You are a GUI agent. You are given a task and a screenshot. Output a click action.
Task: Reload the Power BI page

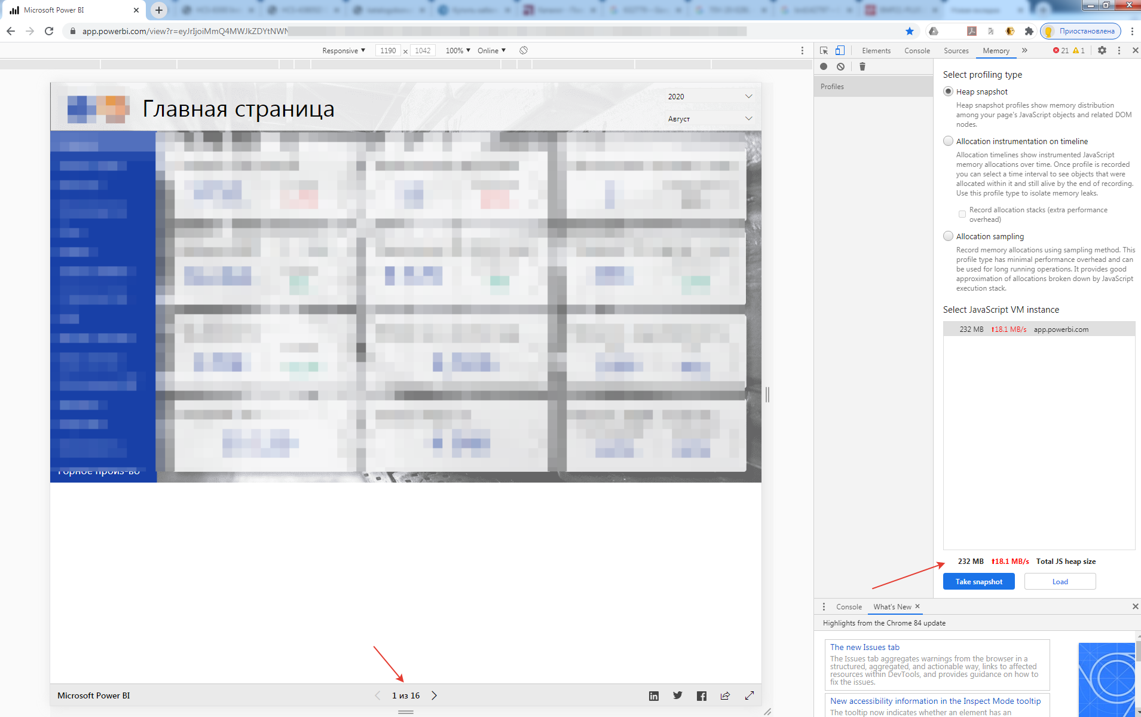click(49, 31)
